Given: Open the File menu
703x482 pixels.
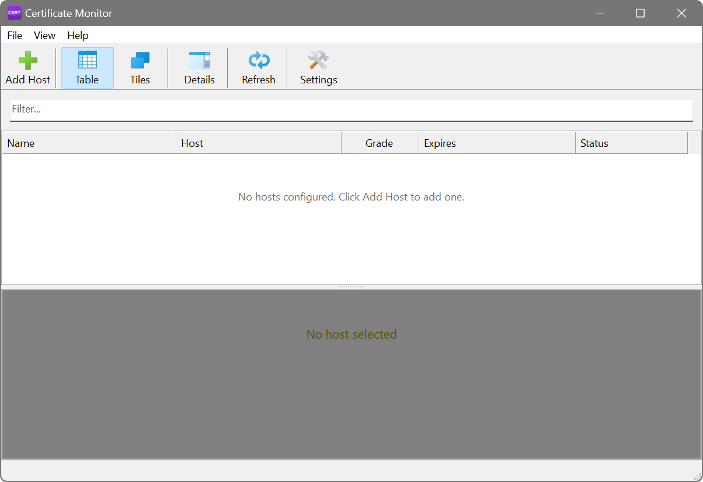Looking at the screenshot, I should pyautogui.click(x=14, y=36).
